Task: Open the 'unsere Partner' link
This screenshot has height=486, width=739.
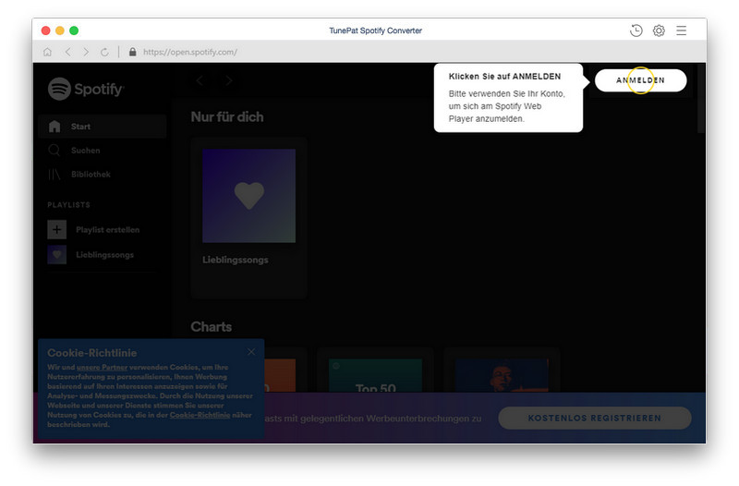Action: click(103, 367)
